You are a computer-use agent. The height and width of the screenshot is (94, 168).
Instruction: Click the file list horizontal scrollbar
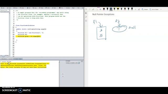4,56
